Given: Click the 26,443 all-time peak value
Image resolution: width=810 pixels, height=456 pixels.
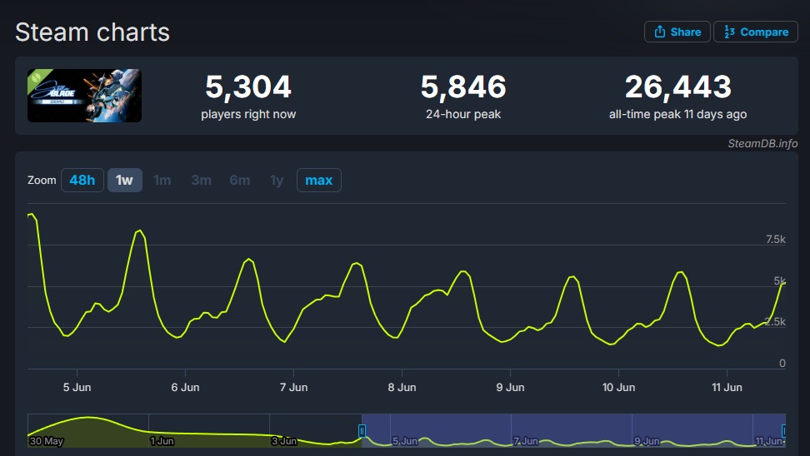Looking at the screenshot, I should coord(678,87).
